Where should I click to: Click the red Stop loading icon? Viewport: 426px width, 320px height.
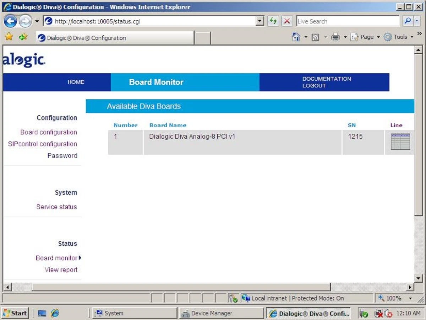287,21
